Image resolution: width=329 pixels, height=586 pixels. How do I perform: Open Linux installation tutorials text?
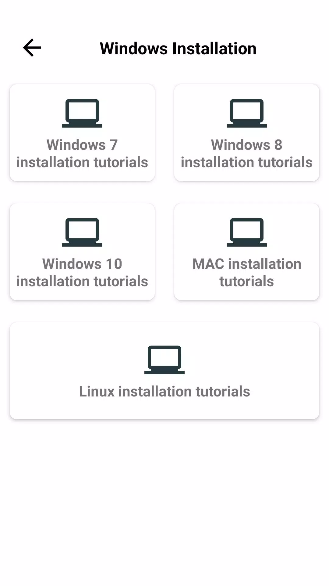click(x=164, y=392)
